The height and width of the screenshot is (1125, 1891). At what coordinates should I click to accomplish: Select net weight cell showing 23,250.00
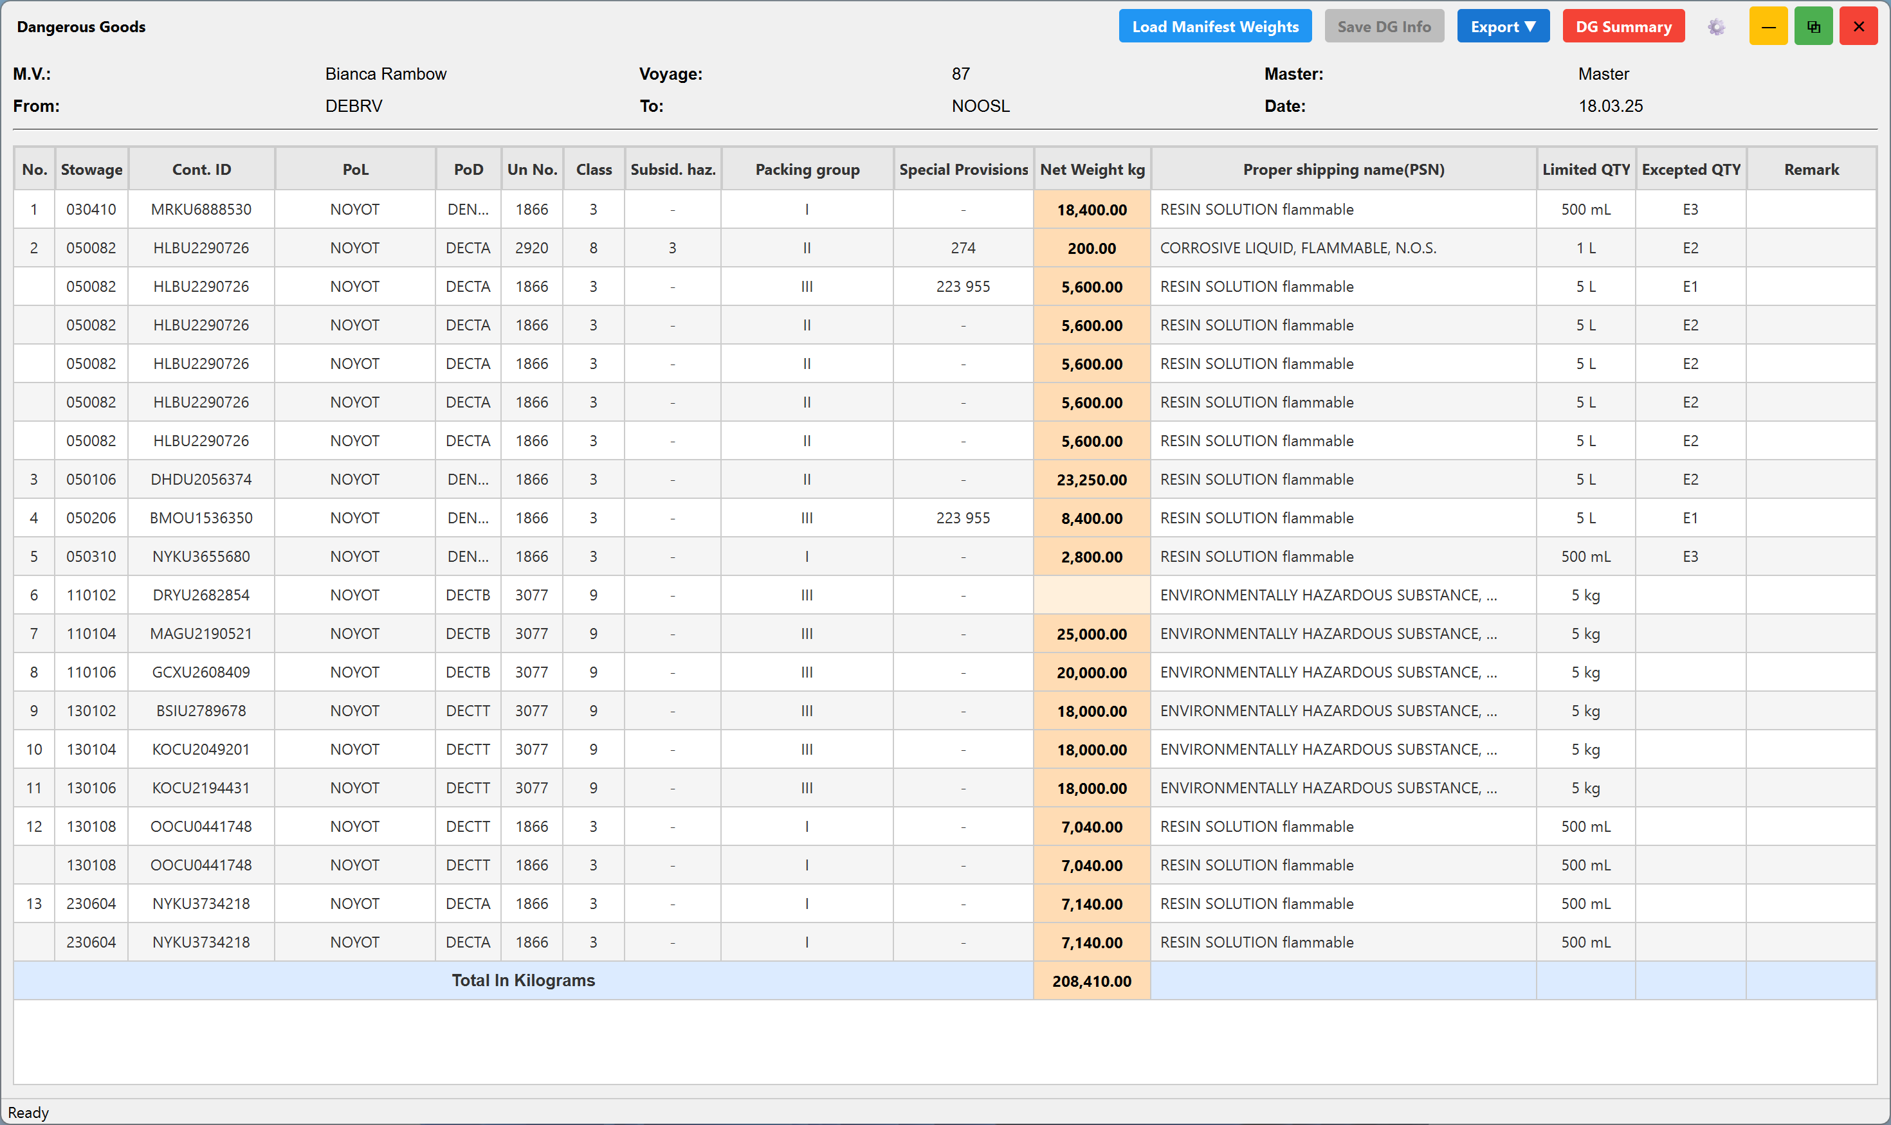(1092, 479)
